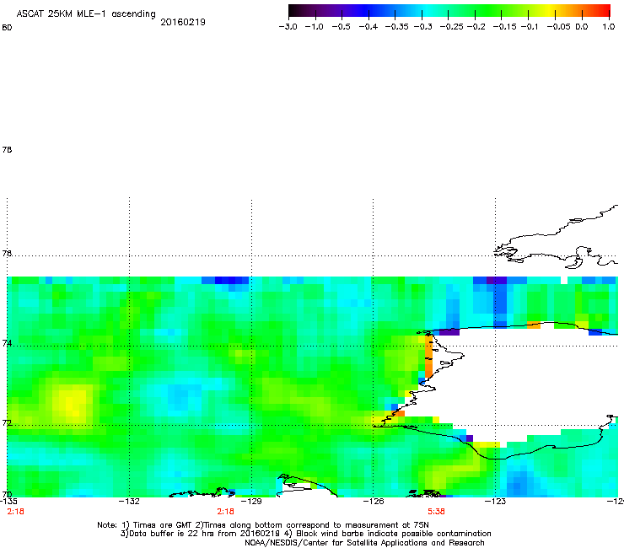Click the note about black wind barbs contamination

pyautogui.click(x=388, y=534)
